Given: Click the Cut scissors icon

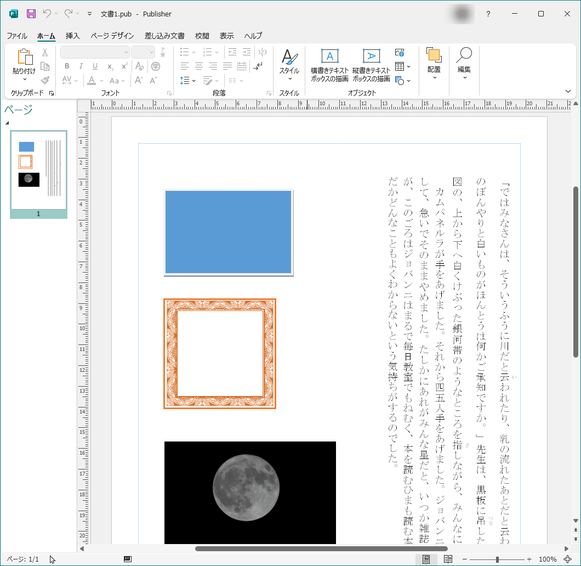Looking at the screenshot, I should (45, 52).
